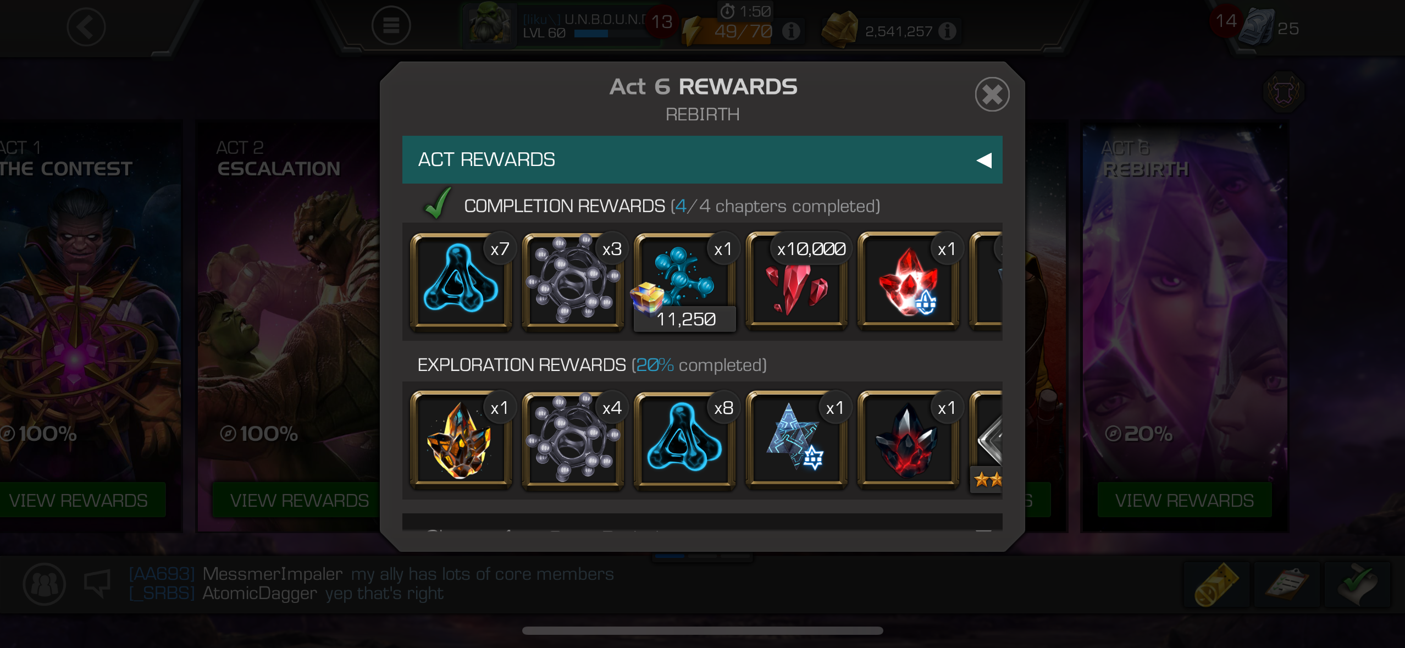Select the x8 blue catalyst exploration reward

(x=684, y=440)
